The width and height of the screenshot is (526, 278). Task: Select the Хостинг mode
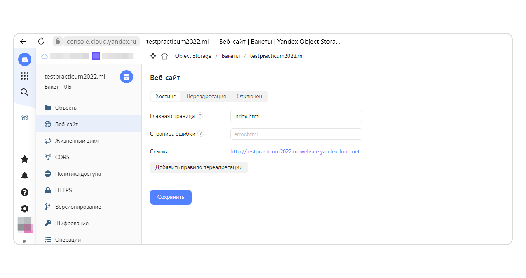click(165, 96)
